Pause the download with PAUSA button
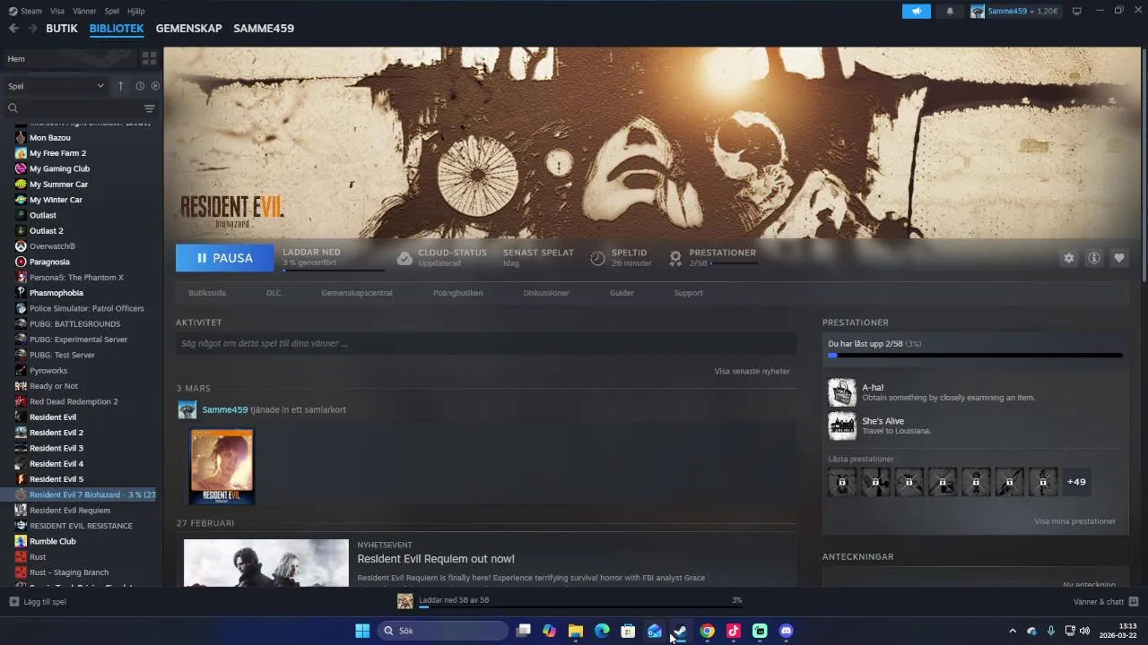1148x645 pixels. pos(224,258)
